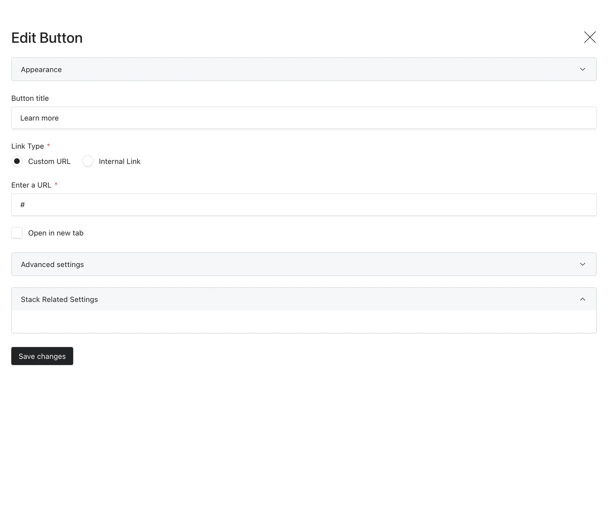
Task: Click the Enter a URL label
Action: (x=31, y=185)
